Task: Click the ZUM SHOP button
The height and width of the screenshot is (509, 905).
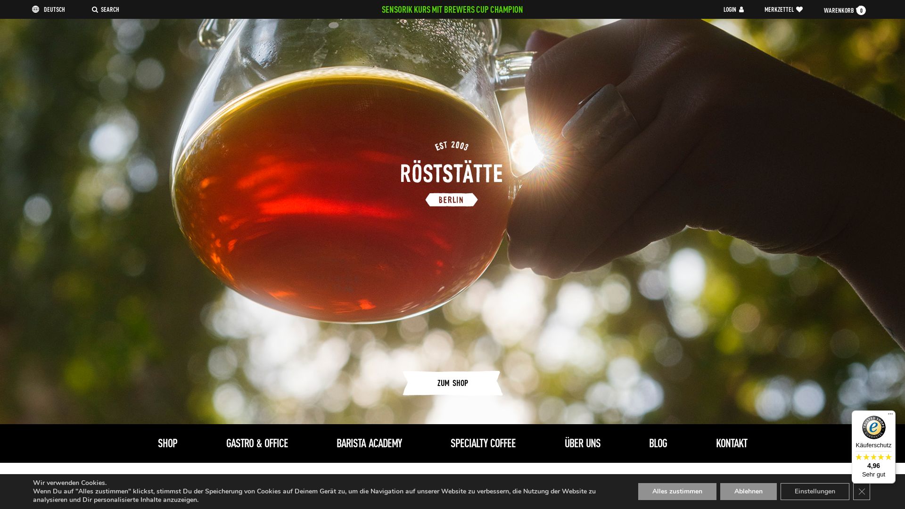Action: click(452, 383)
